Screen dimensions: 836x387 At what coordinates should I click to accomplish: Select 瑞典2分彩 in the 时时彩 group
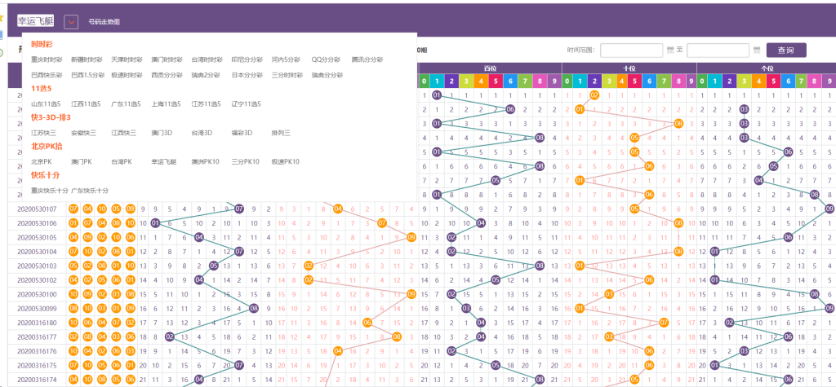pos(206,75)
